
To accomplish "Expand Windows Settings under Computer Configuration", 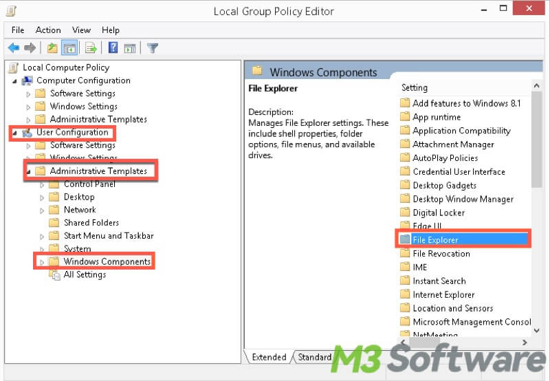I will tap(28, 107).
